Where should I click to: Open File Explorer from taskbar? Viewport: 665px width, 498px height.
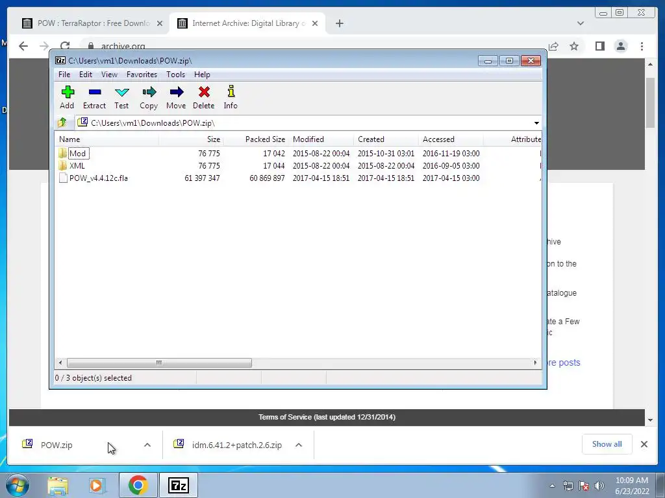pos(58,485)
